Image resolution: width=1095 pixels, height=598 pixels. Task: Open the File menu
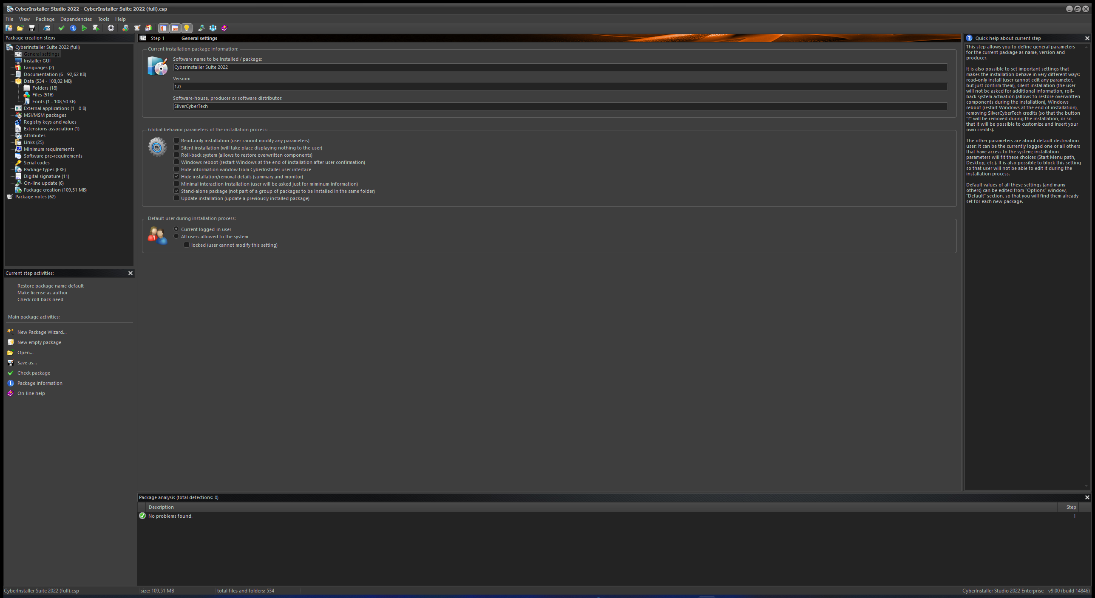click(9, 19)
